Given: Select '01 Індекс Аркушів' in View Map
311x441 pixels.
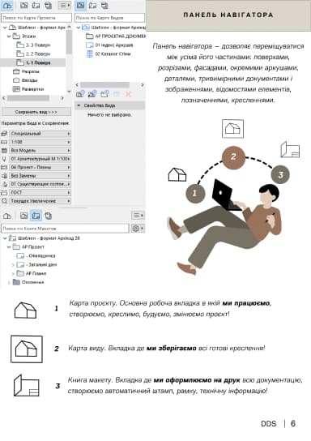Looking at the screenshot, I should (109, 45).
